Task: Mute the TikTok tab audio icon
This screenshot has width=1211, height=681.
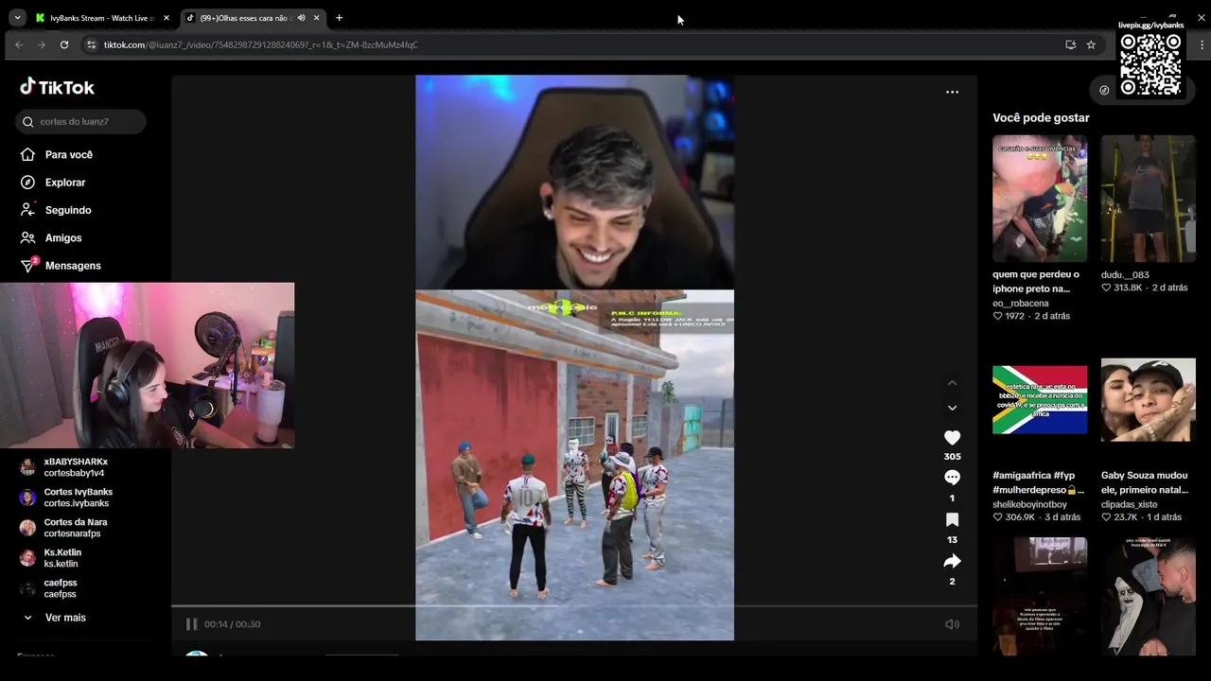Action: (301, 18)
